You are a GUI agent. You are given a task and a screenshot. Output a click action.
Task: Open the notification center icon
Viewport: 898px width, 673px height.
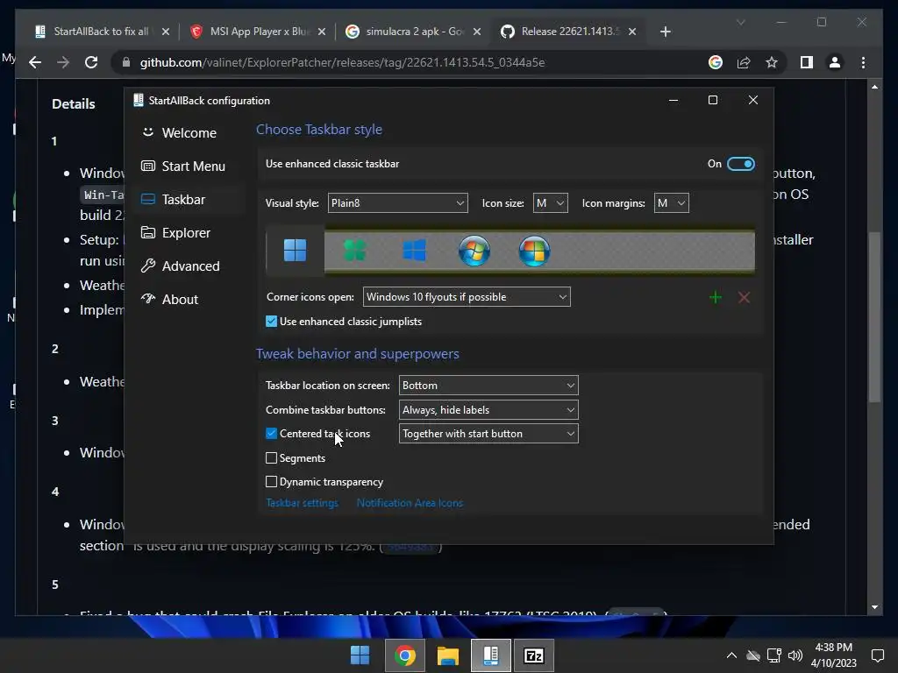877,655
